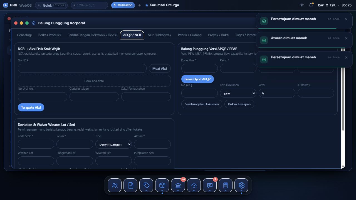
Task: Open the speedometer dashboard app in the dock
Action: tap(194, 185)
